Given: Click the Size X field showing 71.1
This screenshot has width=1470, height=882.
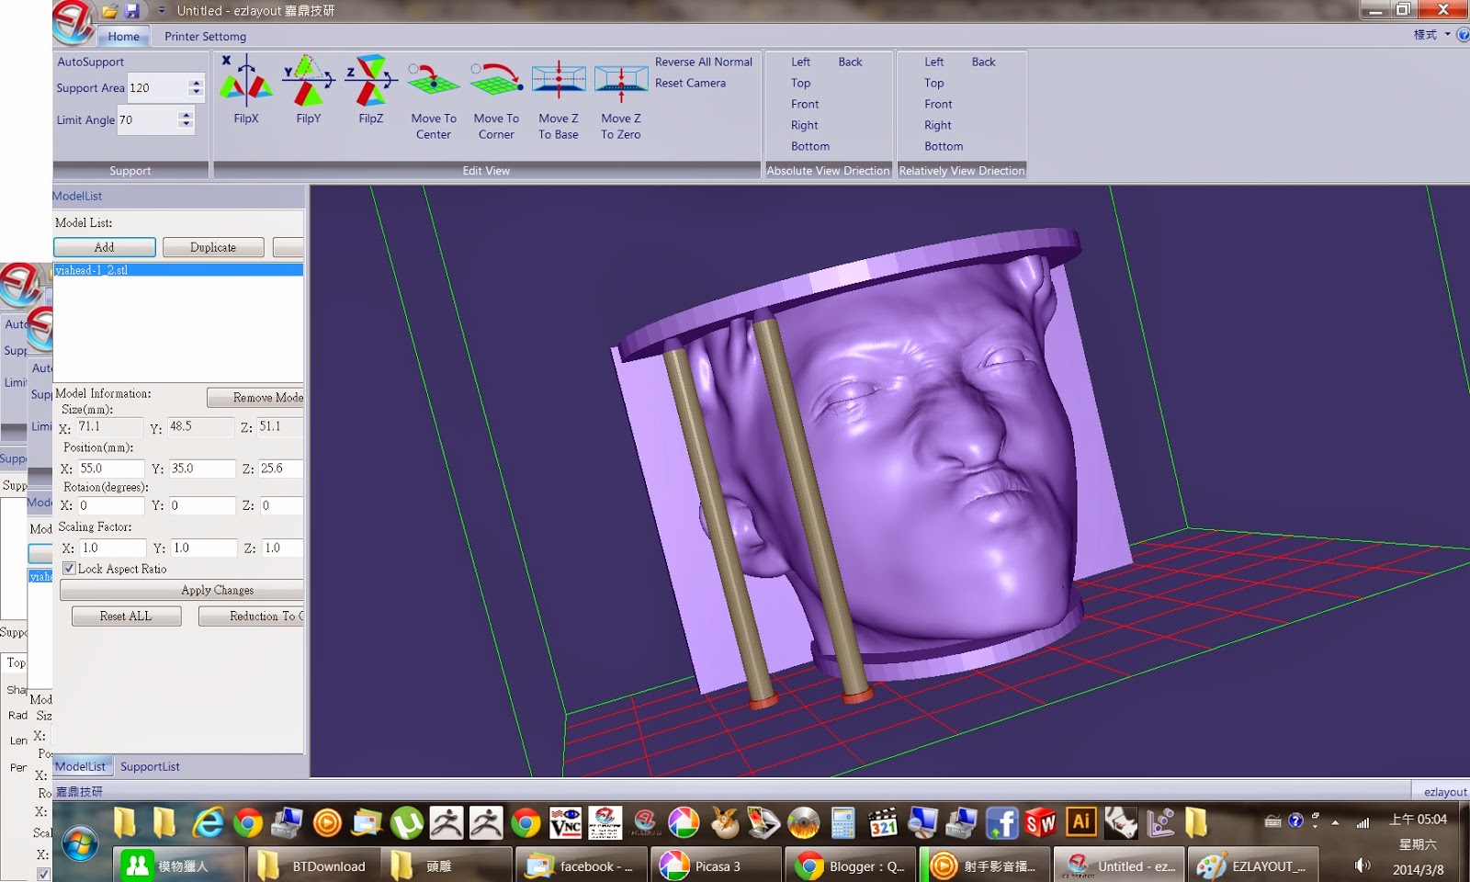Looking at the screenshot, I should coord(109,426).
